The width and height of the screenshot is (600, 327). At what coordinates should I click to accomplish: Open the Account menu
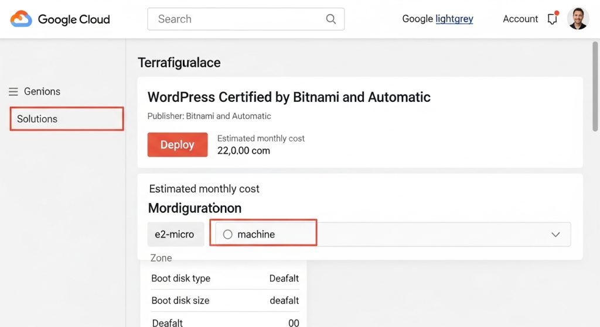point(520,19)
